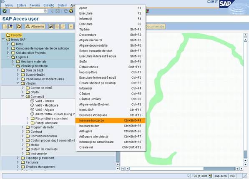Click the Contract folder icon

(x=28, y=132)
